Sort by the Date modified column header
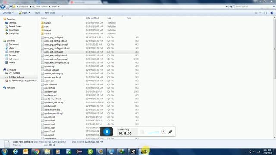Viewport: 276px width, 155px height. coord(92,18)
